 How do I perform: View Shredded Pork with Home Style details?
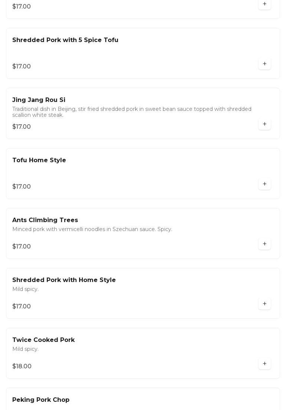[64, 280]
